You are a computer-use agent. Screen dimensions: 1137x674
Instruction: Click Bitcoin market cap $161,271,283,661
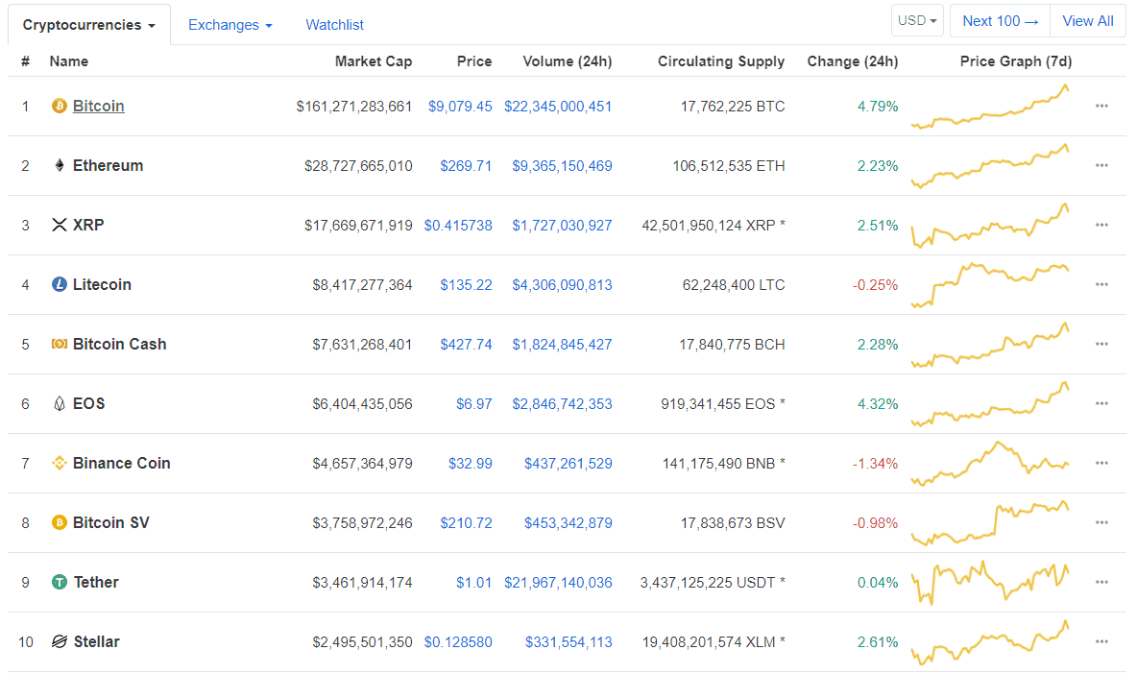pos(353,107)
